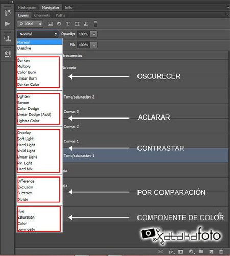Choose Soft Light blend mode
Viewport: 230px width, 256px height.
pyautogui.click(x=26, y=139)
